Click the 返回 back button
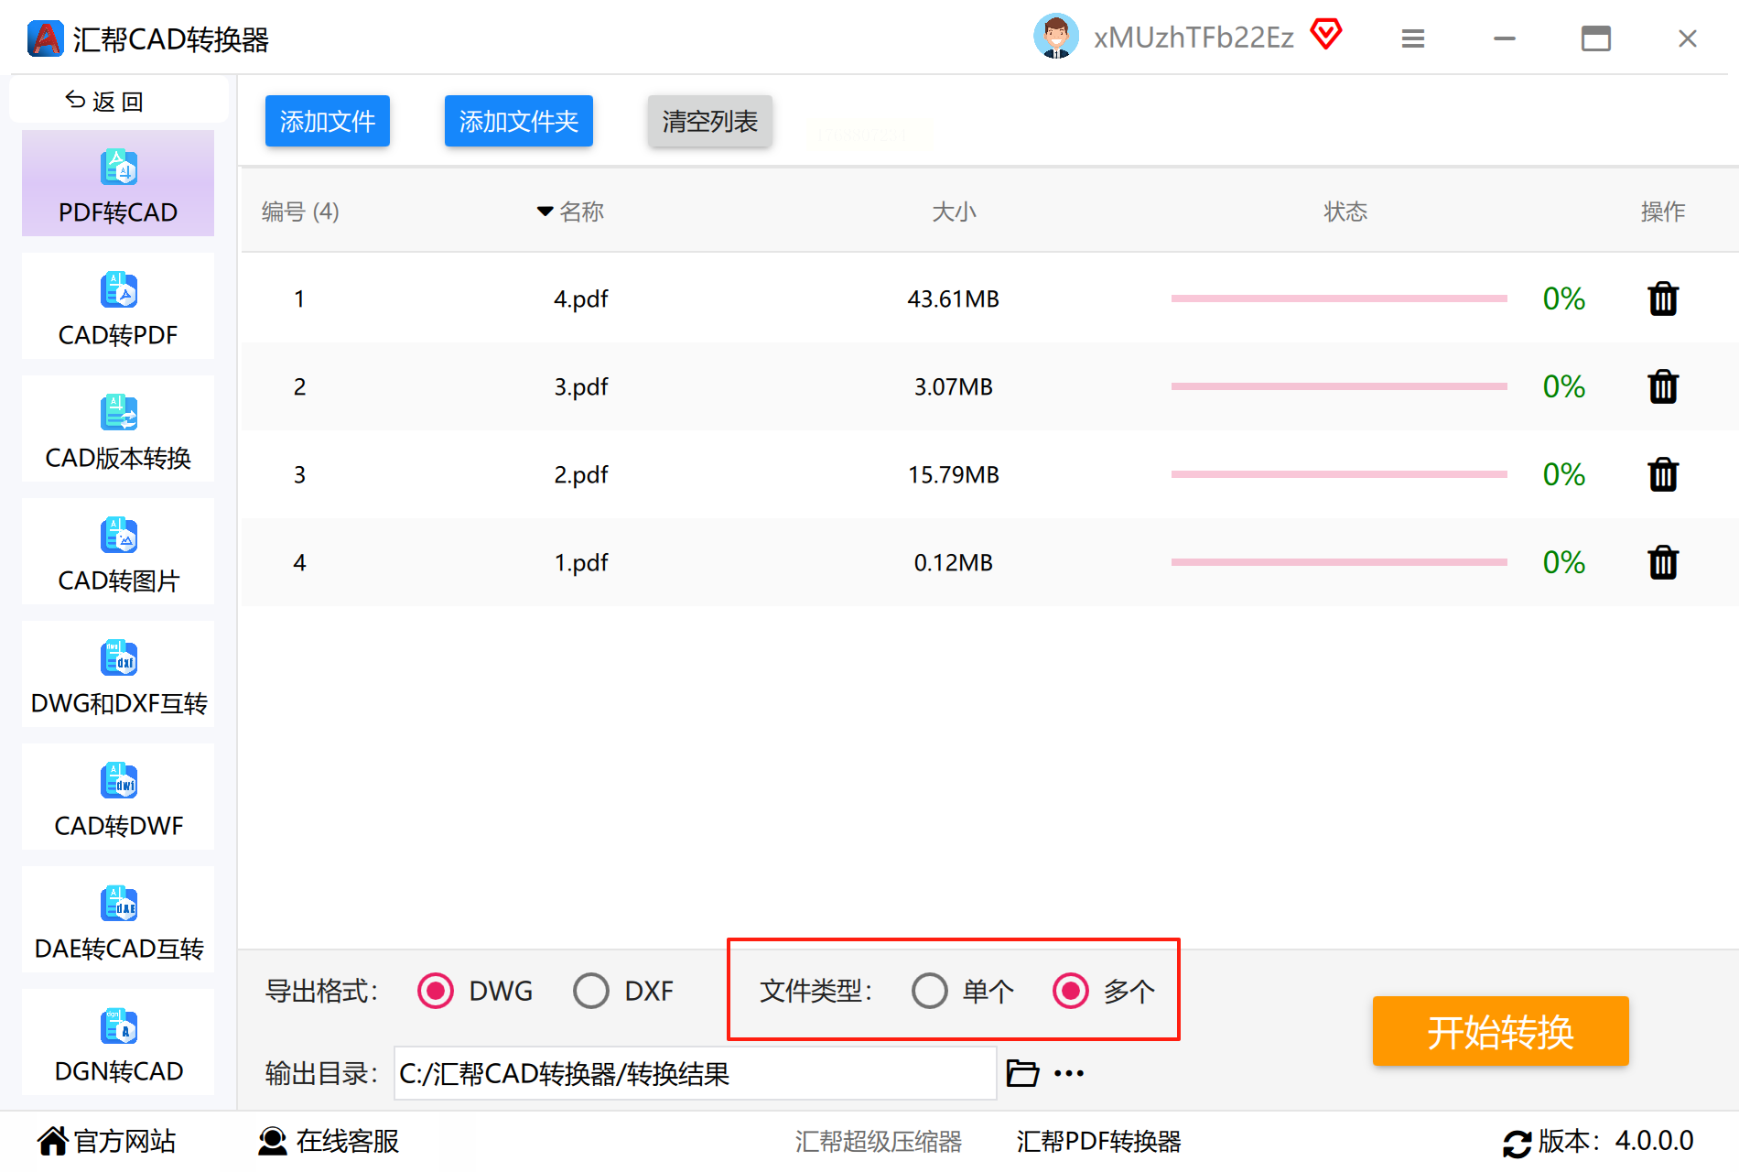This screenshot has height=1172, width=1739. (x=118, y=100)
